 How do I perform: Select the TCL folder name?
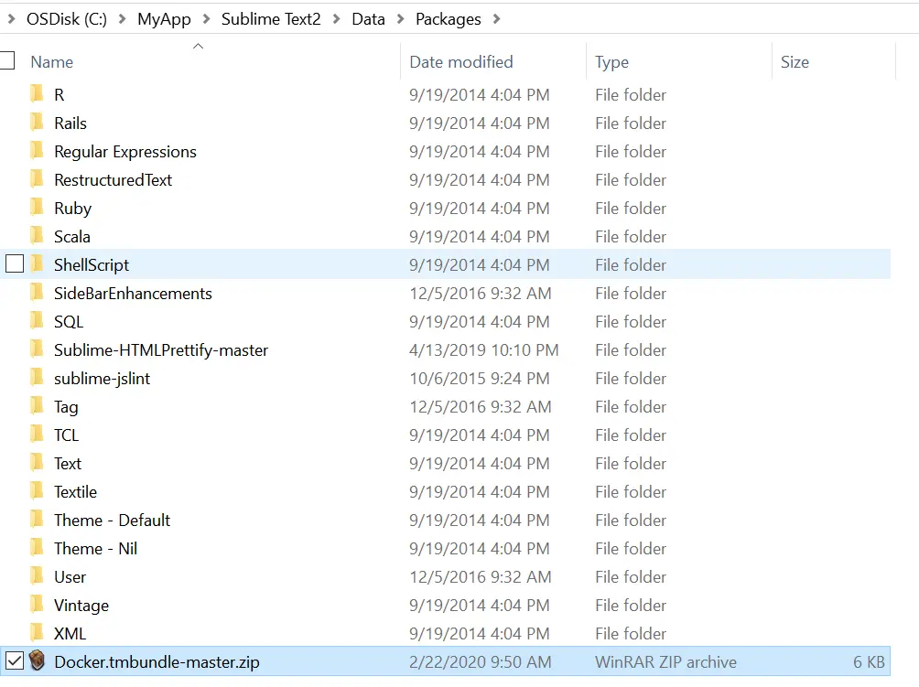pos(66,435)
